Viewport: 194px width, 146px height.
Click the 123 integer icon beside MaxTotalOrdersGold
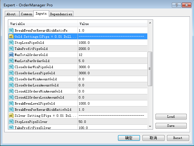(11, 55)
